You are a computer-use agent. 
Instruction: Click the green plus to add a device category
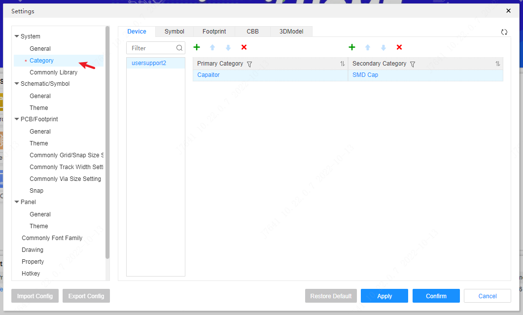click(197, 47)
